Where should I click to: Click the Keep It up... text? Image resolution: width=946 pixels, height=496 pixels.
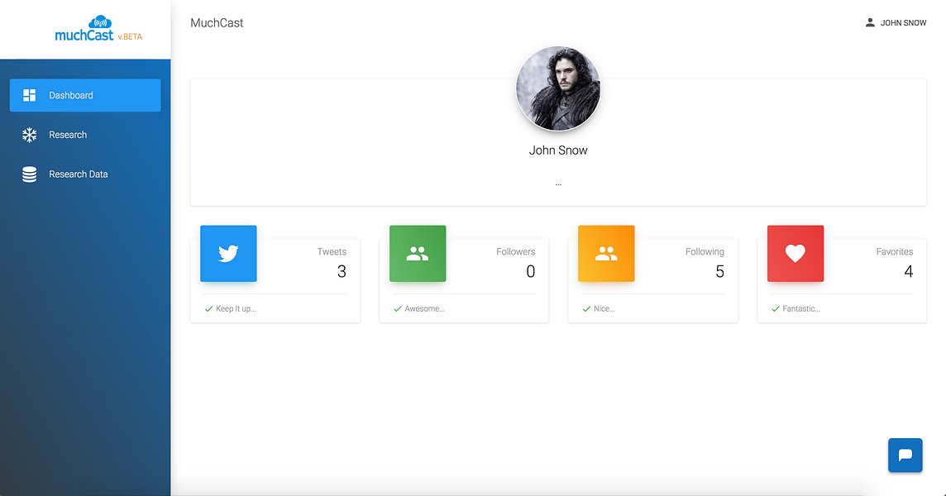pos(236,309)
